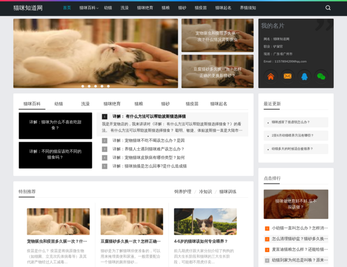Switch to 冷知识 recommendation tab
Image resolution: width=347 pixels, height=267 pixels.
[206, 192]
